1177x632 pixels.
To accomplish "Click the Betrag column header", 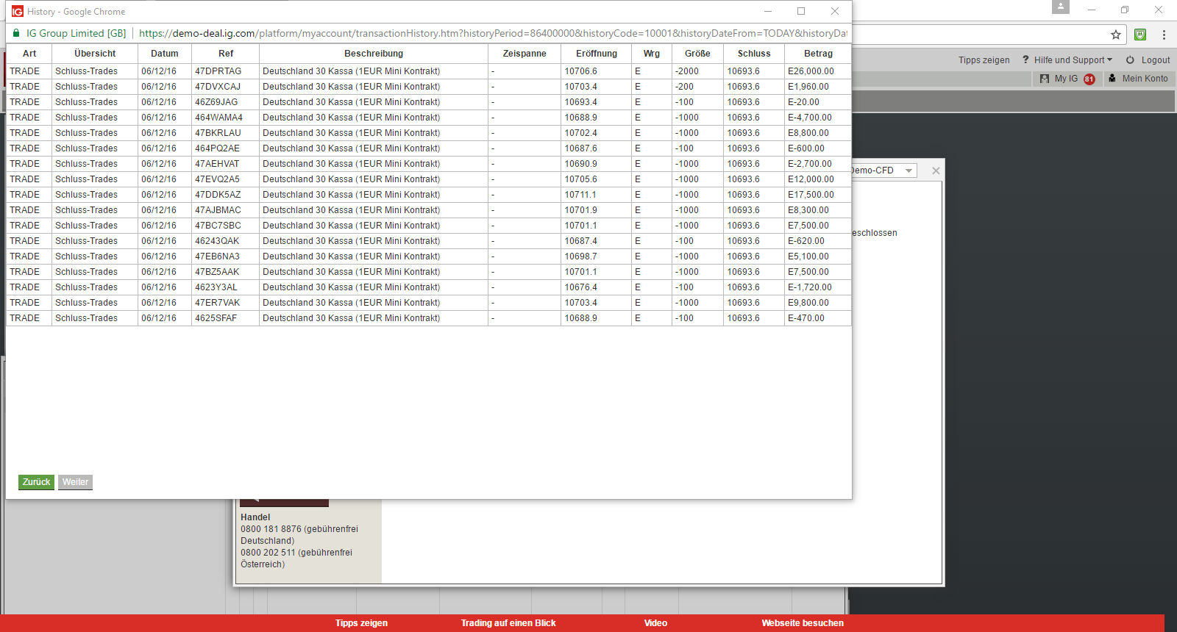I will [818, 54].
